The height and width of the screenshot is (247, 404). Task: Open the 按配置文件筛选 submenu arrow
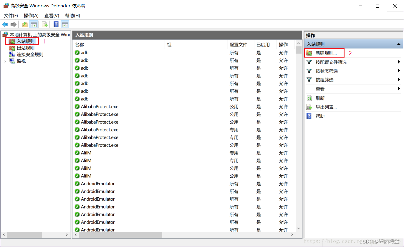(x=399, y=62)
